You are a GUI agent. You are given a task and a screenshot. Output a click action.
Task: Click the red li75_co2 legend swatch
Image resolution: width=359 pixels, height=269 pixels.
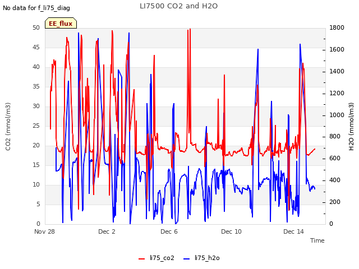tap(142, 259)
